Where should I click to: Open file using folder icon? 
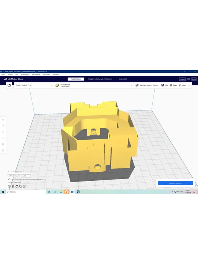pos(9,85)
